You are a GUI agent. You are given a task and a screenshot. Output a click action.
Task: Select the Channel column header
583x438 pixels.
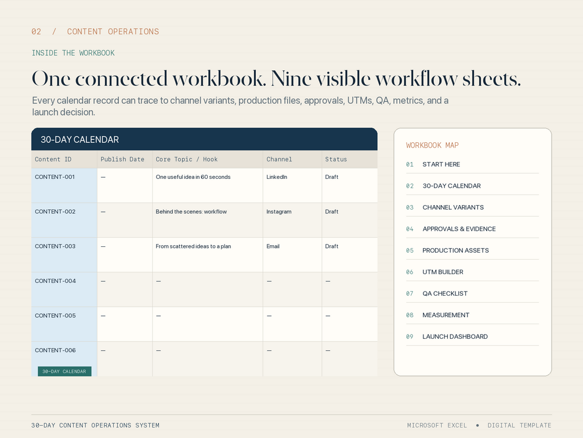[x=292, y=159]
